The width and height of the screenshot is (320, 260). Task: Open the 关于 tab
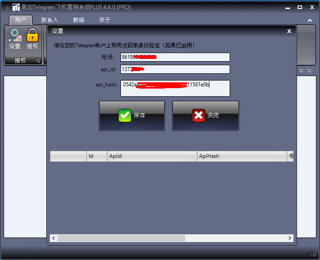coord(104,20)
